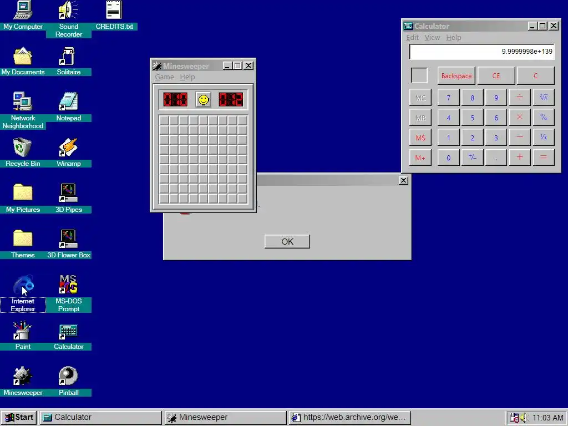
Task: Click the Minesweeper smiley face button
Action: pos(204,100)
